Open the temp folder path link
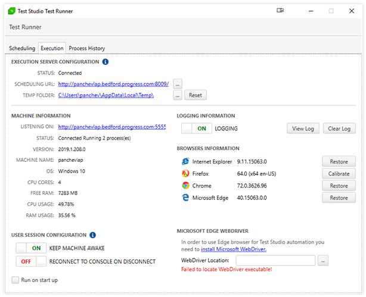The image size is (366, 297). [x=106, y=95]
